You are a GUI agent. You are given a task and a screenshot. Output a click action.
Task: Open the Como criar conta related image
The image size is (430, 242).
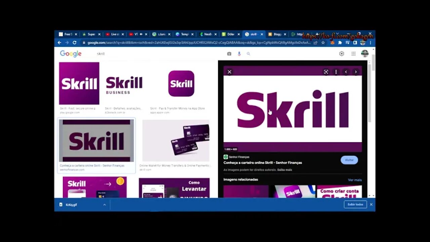pyautogui.click(x=340, y=191)
